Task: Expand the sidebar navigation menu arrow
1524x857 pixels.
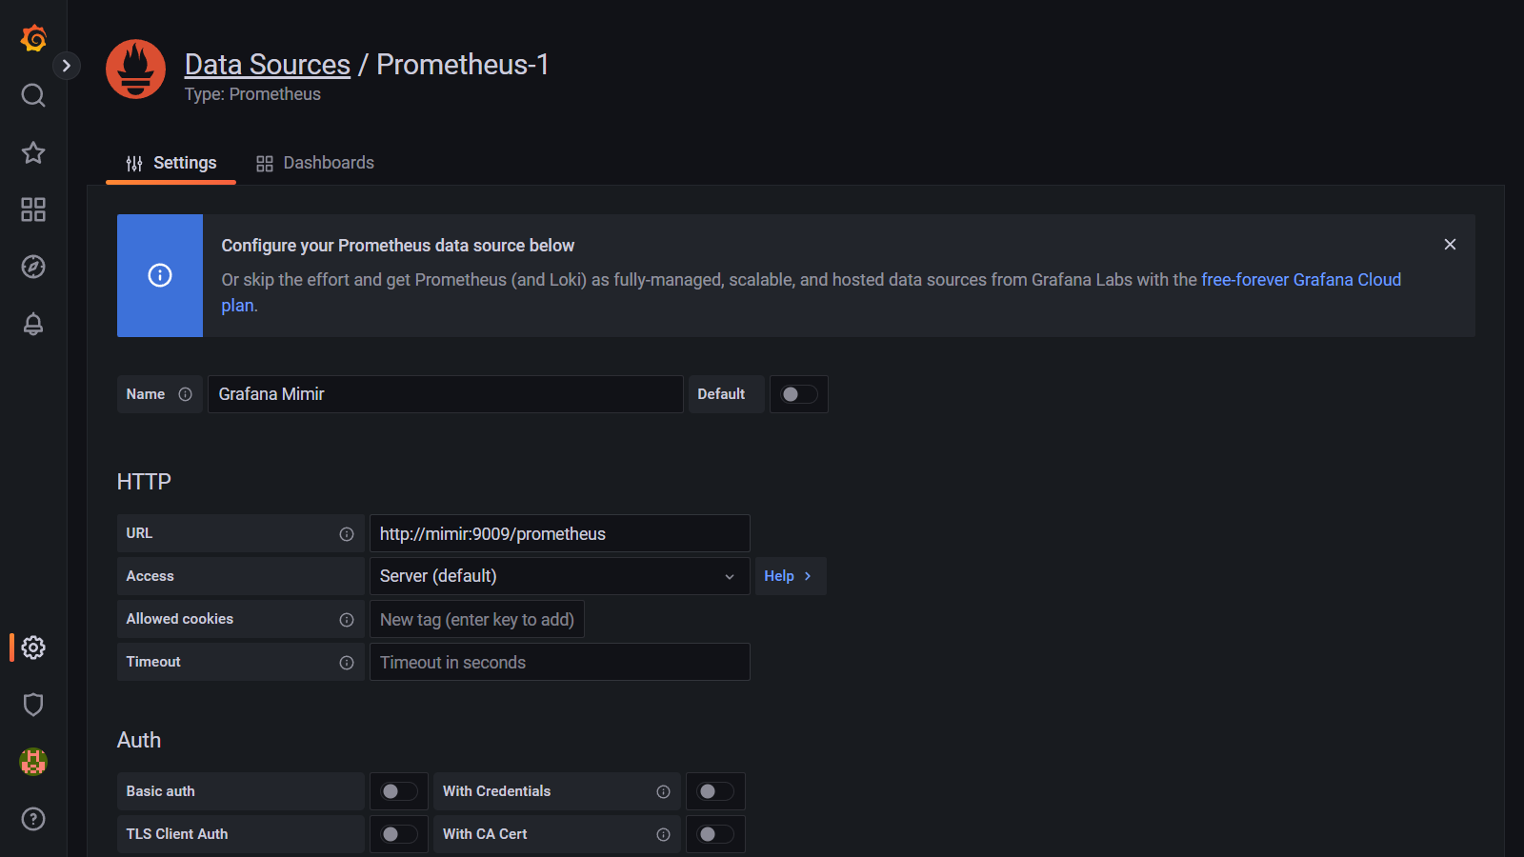Action: 66,66
